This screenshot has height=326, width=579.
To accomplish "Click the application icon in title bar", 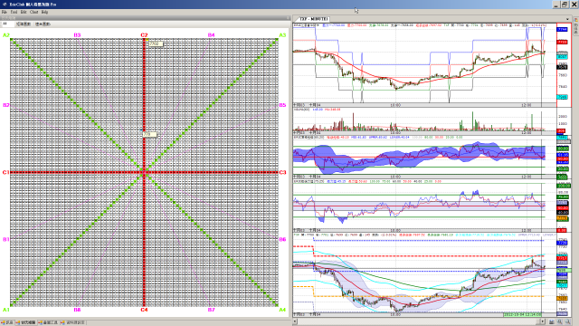I will (5, 5).
